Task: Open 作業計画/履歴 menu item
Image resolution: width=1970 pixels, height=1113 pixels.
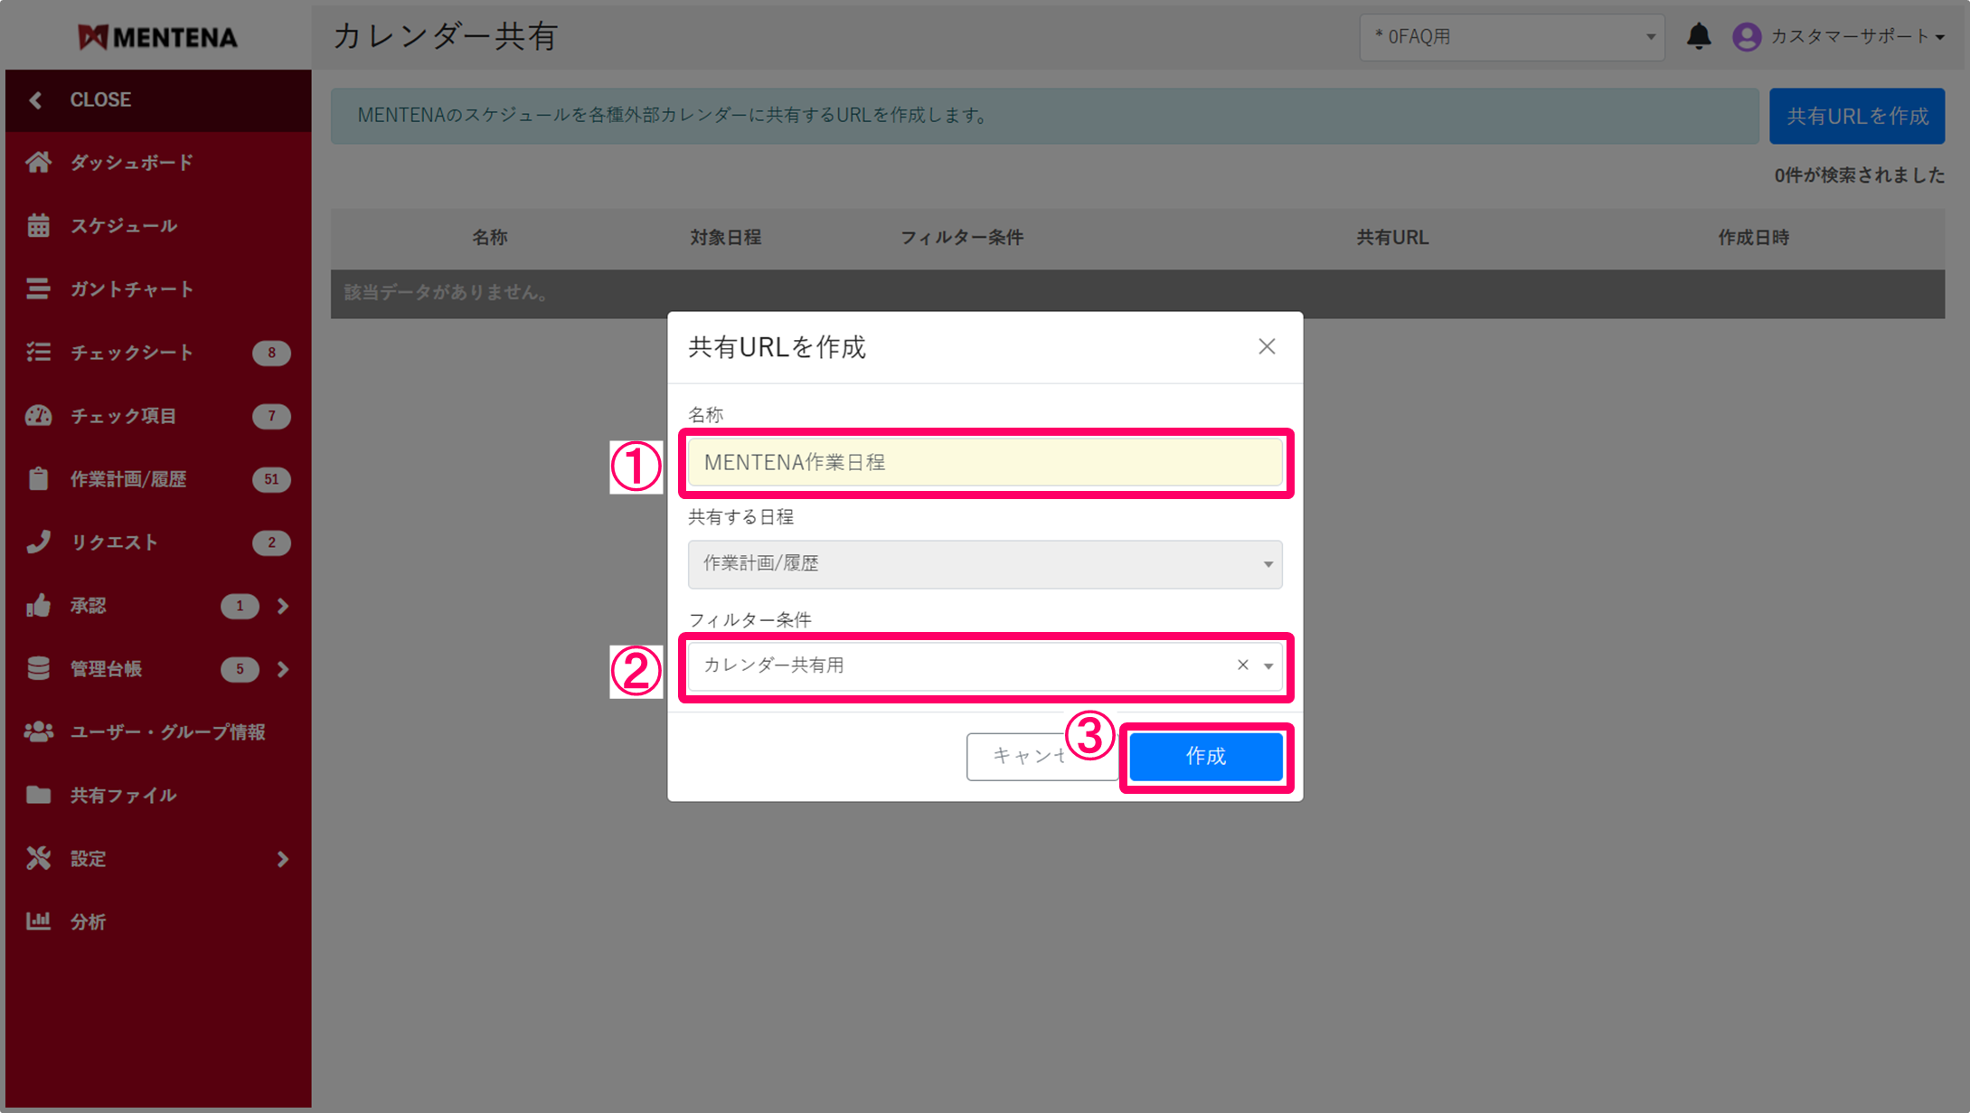Action: pos(128,479)
